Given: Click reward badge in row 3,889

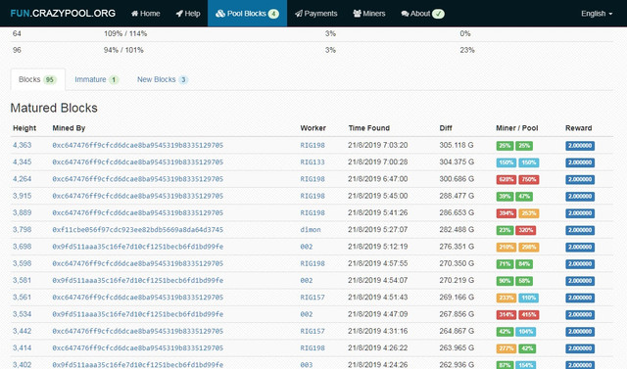Looking at the screenshot, I should pyautogui.click(x=580, y=213).
